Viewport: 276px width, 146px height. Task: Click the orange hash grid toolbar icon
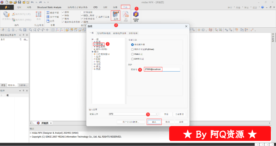click(x=199, y=30)
